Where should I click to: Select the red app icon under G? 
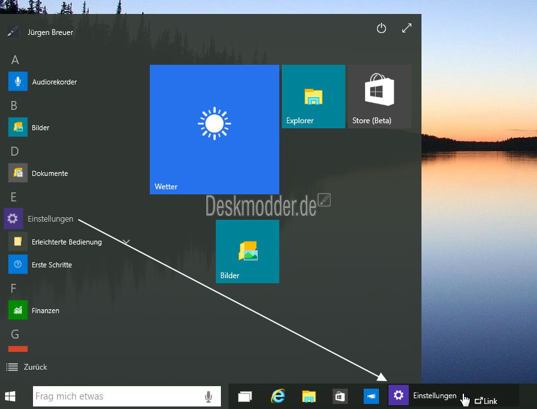click(x=18, y=349)
